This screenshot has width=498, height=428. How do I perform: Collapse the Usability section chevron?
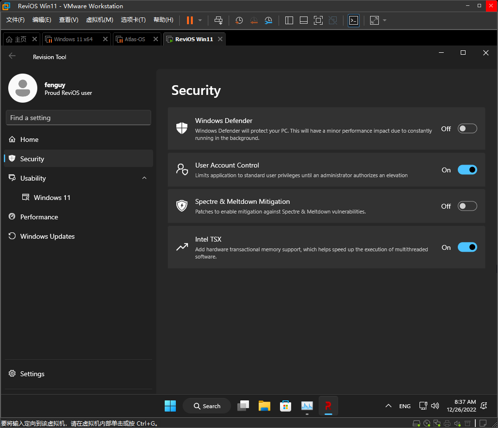pyautogui.click(x=144, y=178)
